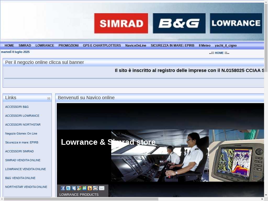Image resolution: width=268 pixels, height=201 pixels.
Task: Click 'Per il negozio online' panel heading
Action: pyautogui.click(x=44, y=62)
